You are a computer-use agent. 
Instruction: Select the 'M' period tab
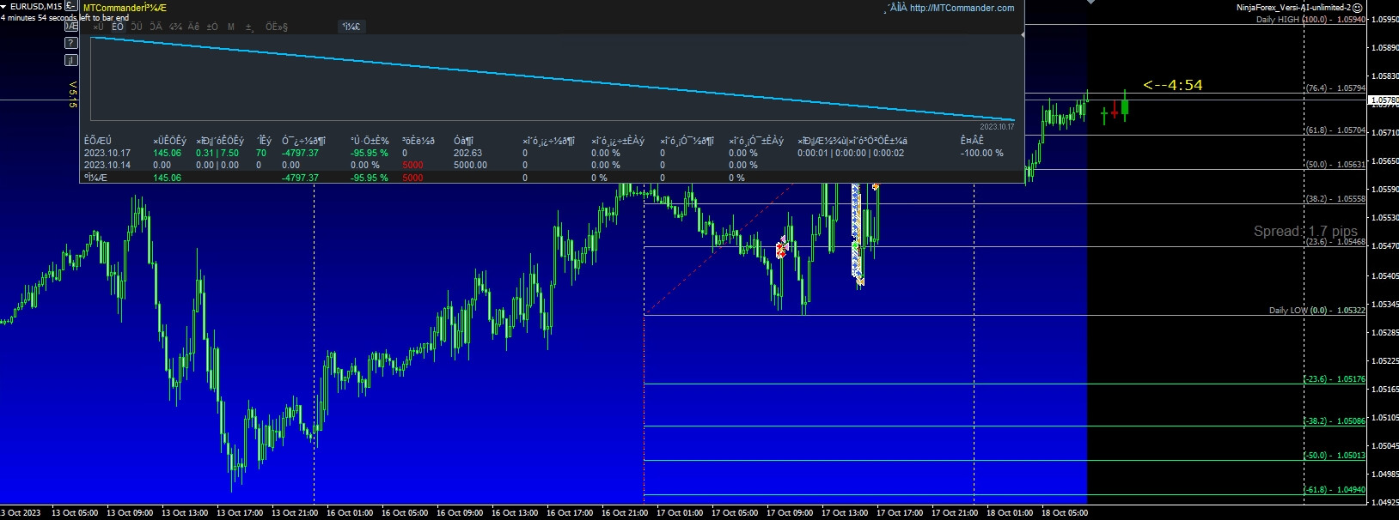[231, 27]
